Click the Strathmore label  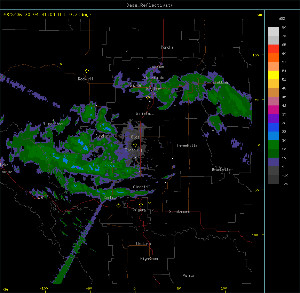click(180, 212)
